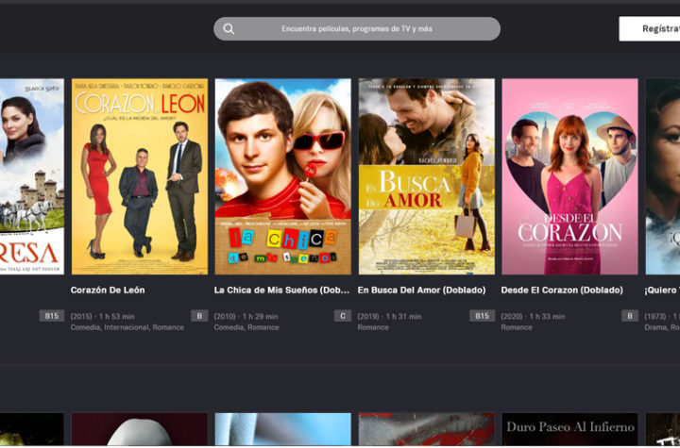Viewport: 680px width, 448px height.
Task: Click the B rating badge beside the 1973 film
Action: tap(629, 316)
